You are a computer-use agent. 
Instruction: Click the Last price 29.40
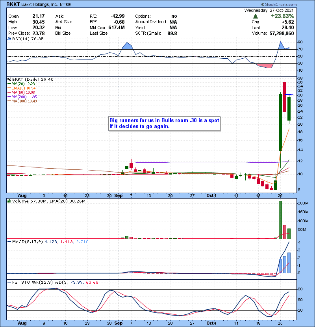coord(288,28)
